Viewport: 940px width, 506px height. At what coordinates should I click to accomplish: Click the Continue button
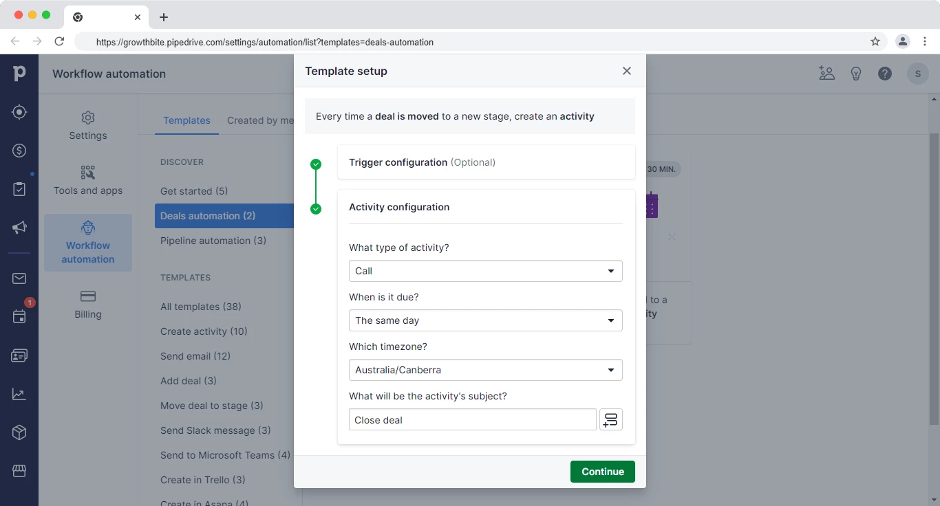click(603, 472)
